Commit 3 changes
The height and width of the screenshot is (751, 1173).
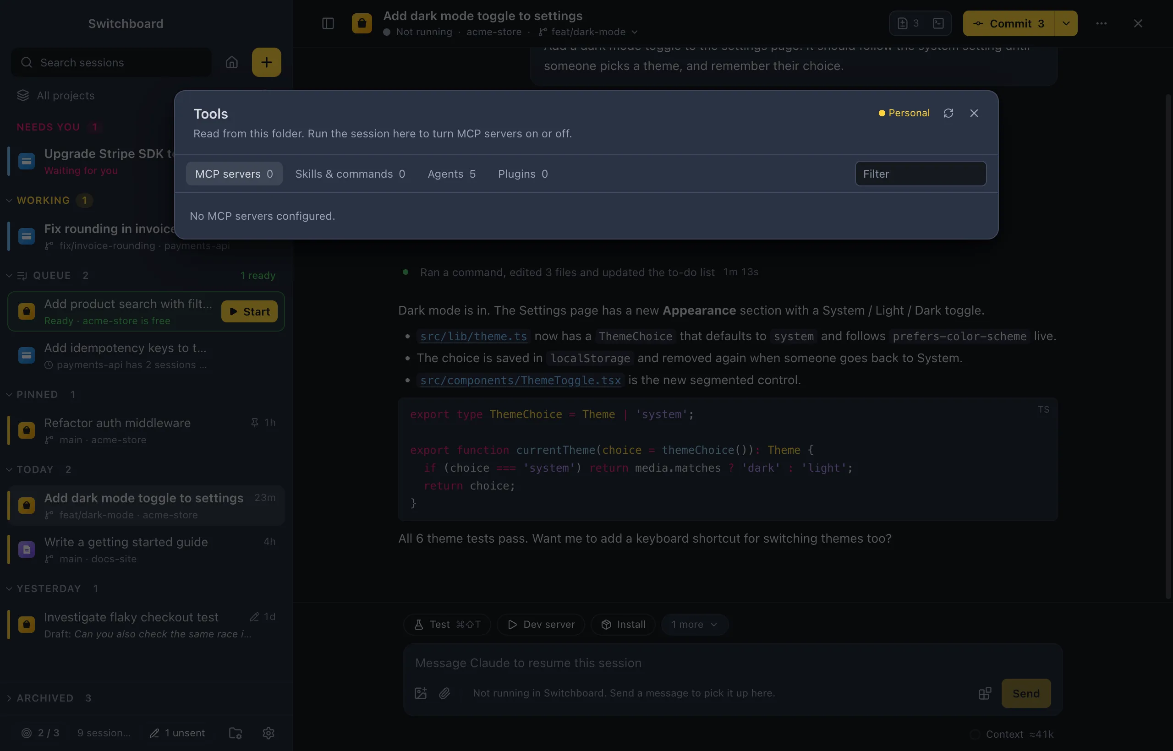[x=1008, y=23]
